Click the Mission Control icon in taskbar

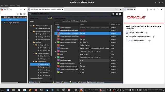tap(81, 90)
